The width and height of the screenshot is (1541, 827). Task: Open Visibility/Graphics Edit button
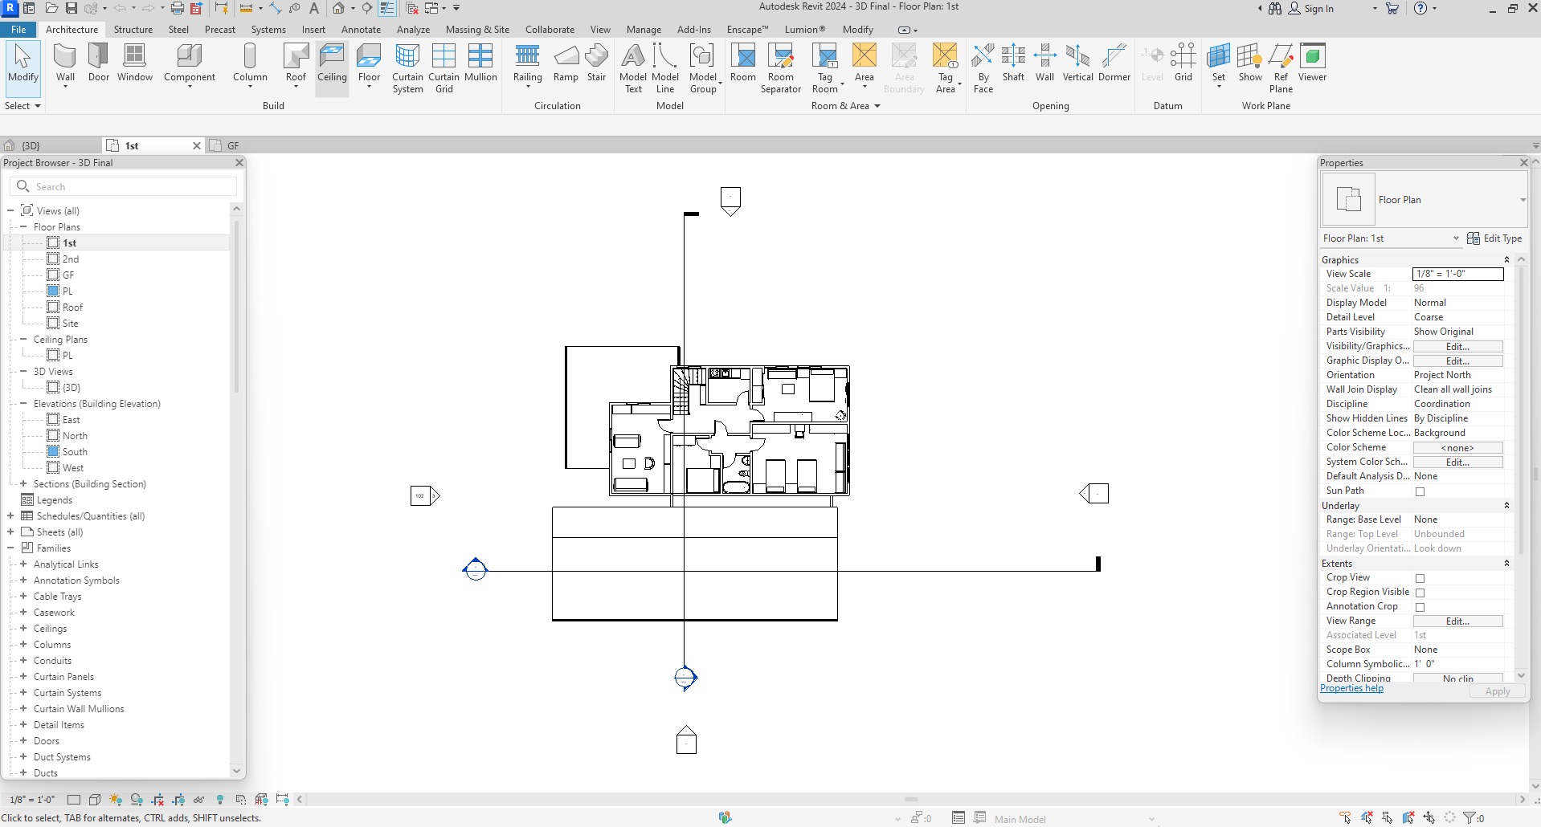(x=1457, y=347)
